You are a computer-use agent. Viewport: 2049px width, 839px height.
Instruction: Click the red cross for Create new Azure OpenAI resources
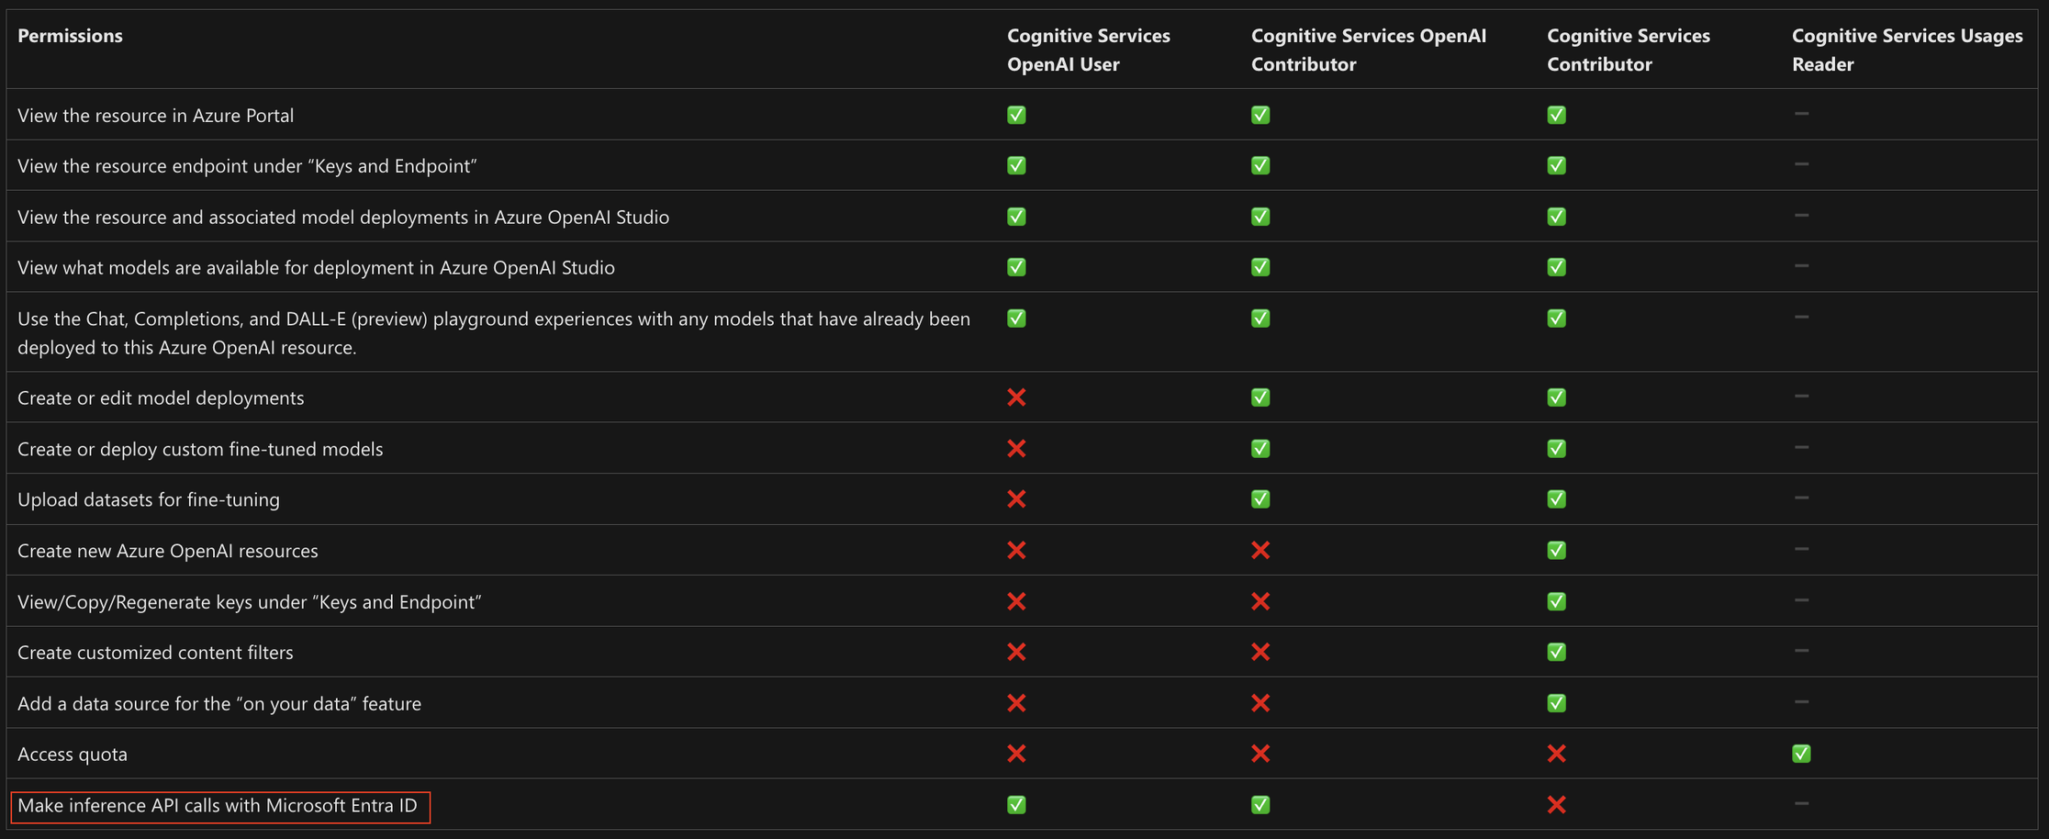pos(1016,551)
